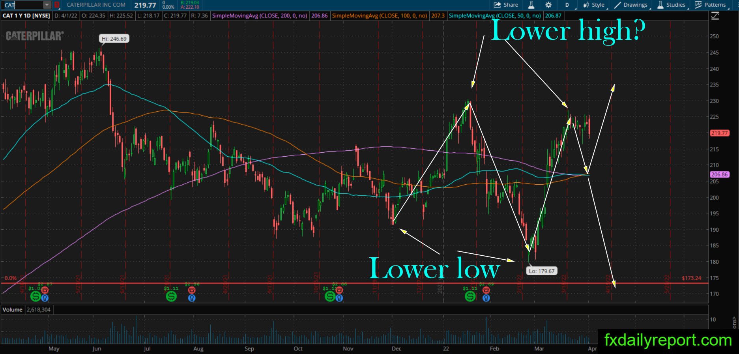Image resolution: width=739 pixels, height=354 pixels.
Task: Click the Dec label on time axis
Action: [397, 349]
